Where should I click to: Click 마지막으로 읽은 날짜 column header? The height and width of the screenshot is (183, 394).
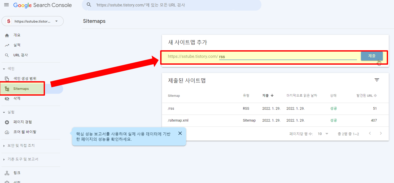coord(302,96)
